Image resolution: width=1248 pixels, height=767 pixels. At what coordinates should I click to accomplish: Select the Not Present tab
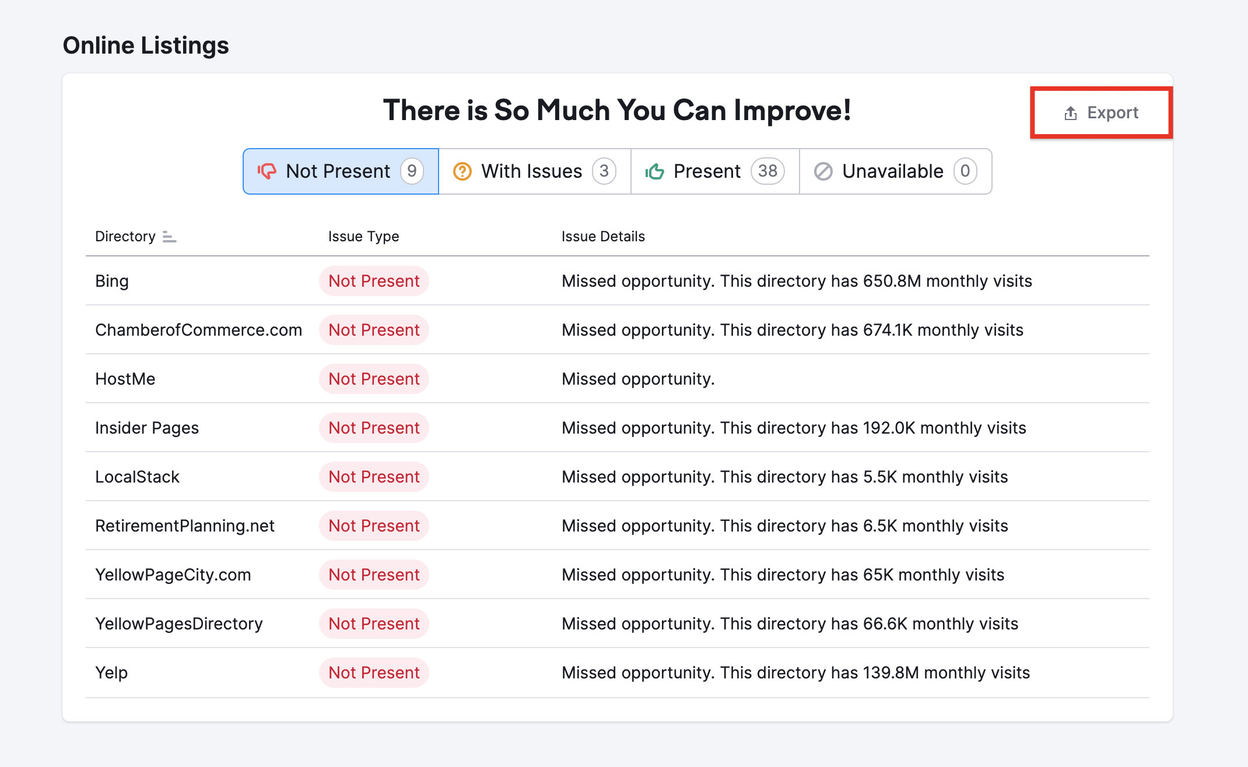(x=341, y=171)
